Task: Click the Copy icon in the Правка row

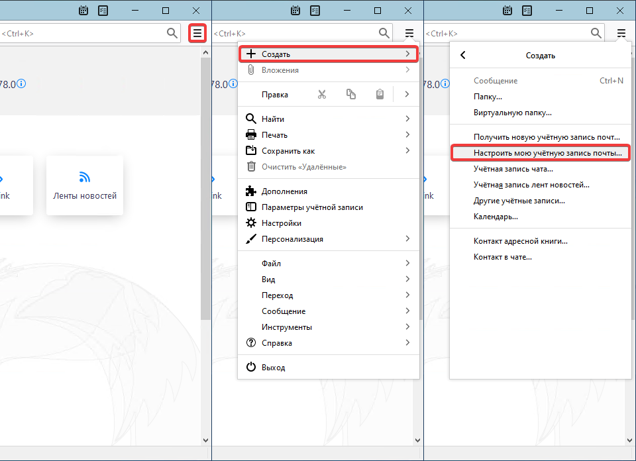Action: coord(351,95)
